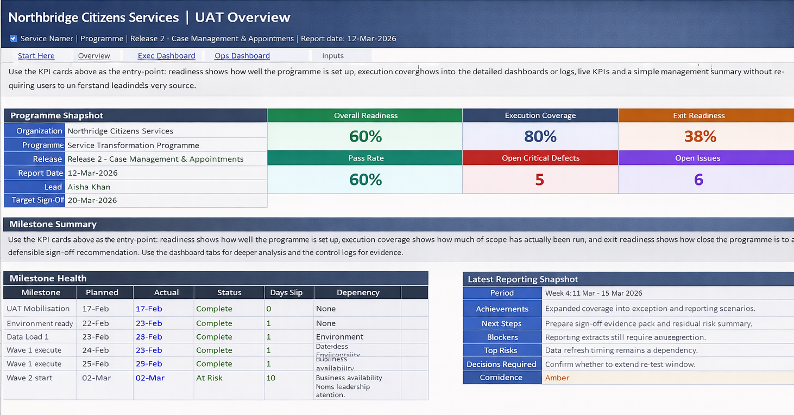Select the Wave 2 start milestone cell
794x415 pixels.
click(x=40, y=385)
